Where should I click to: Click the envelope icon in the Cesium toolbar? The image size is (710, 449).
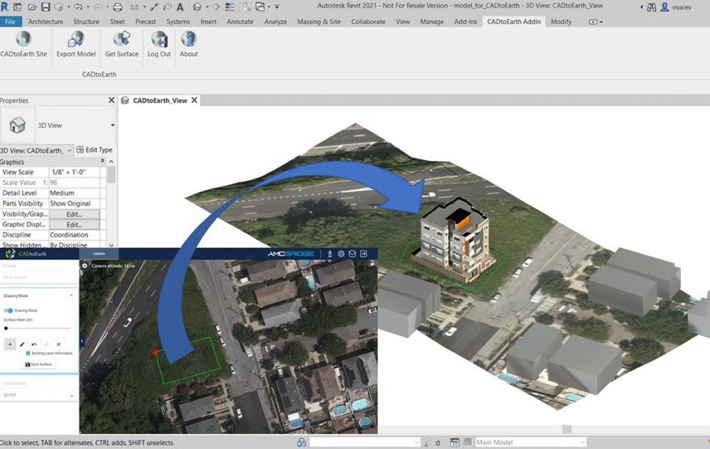click(352, 254)
